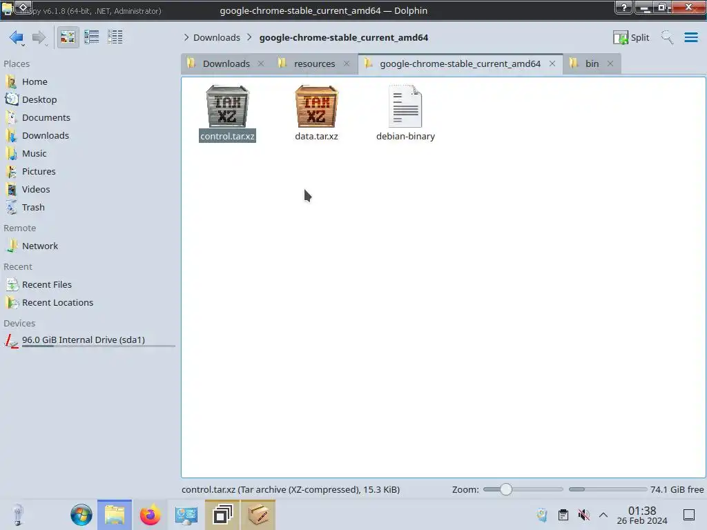Click the status bar text for control.tar.xz
The width and height of the screenshot is (707, 530).
click(291, 489)
